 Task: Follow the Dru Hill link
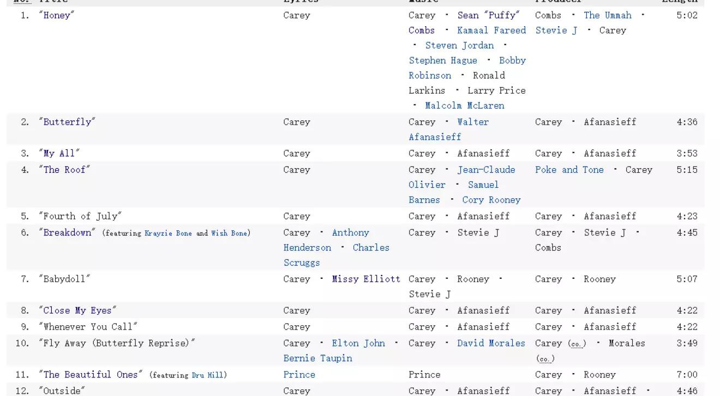[207, 375]
